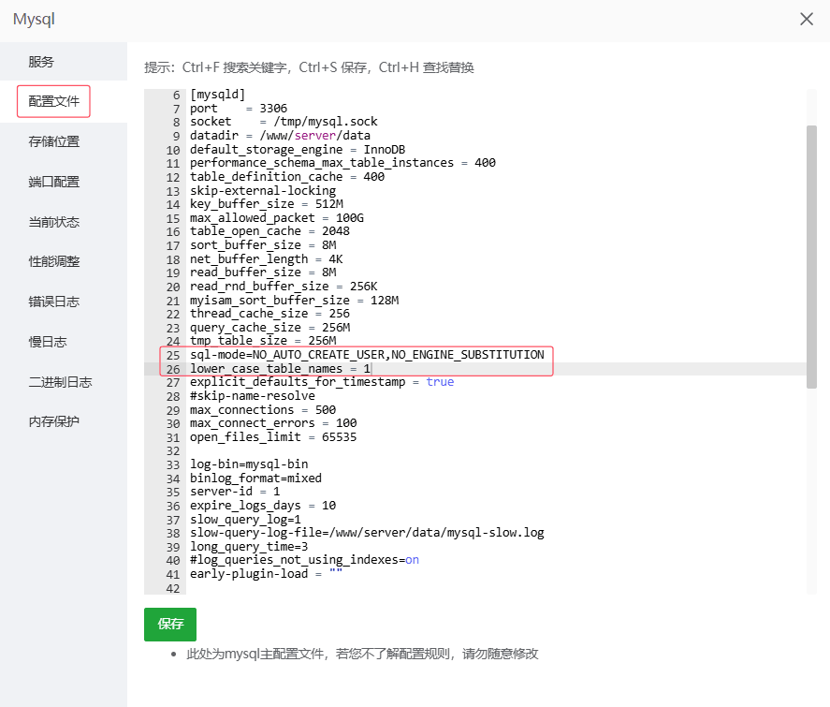The height and width of the screenshot is (707, 830).
Task: Click the thread_cache_size = 256 line
Action: [x=269, y=314]
